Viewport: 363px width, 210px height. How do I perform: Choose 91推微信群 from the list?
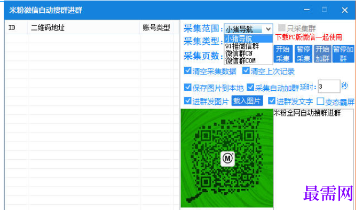248,46
